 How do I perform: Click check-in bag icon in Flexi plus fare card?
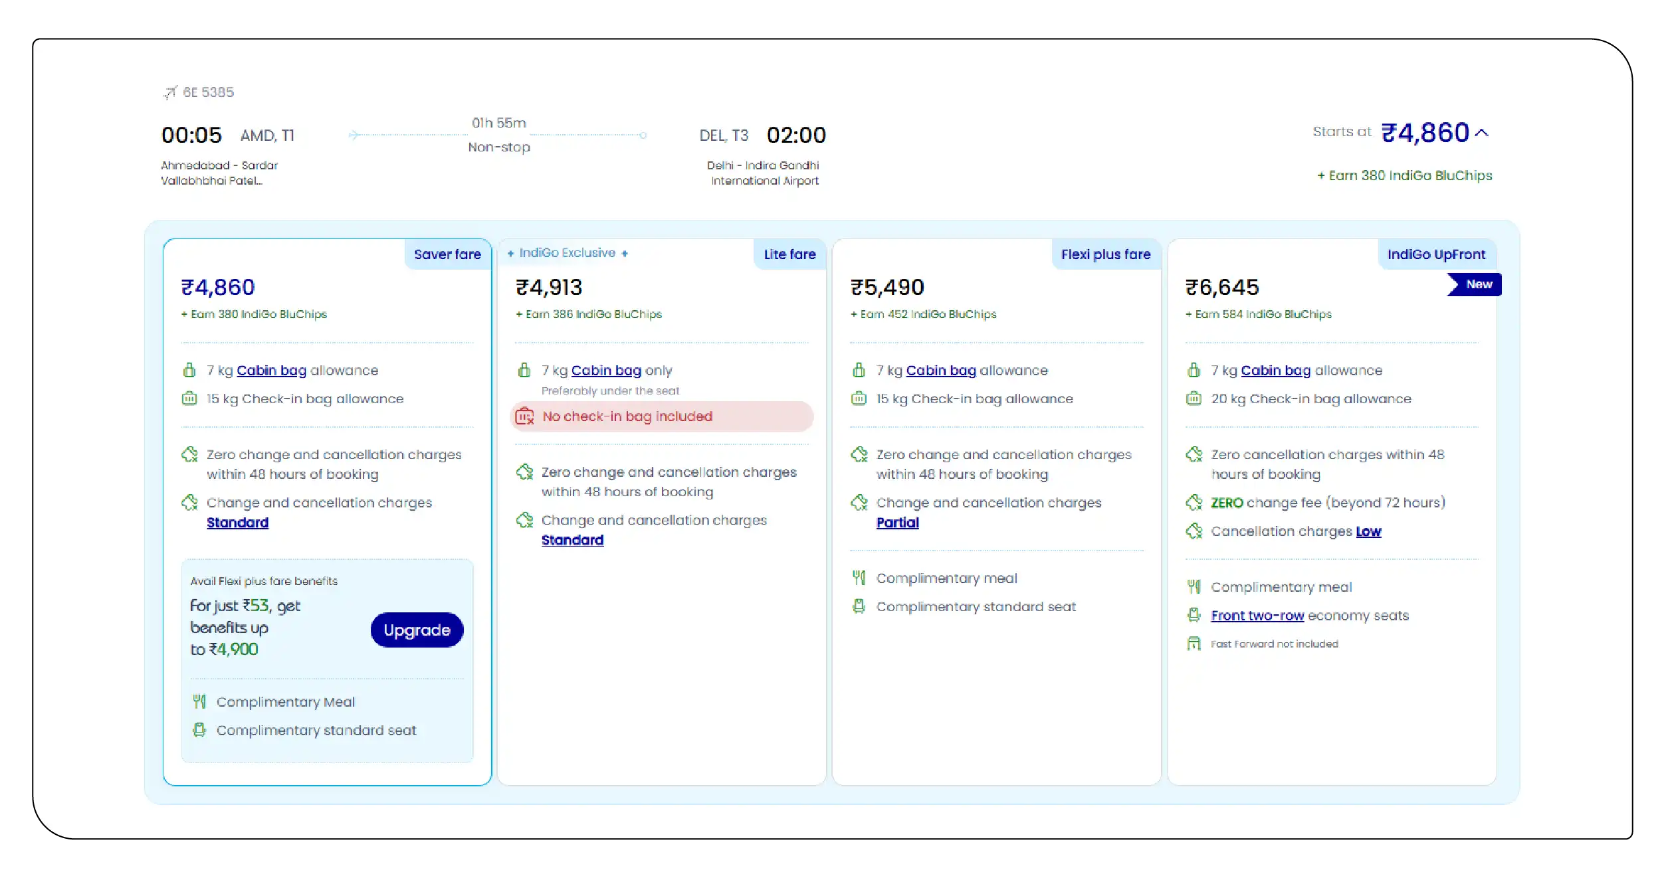[x=859, y=398]
